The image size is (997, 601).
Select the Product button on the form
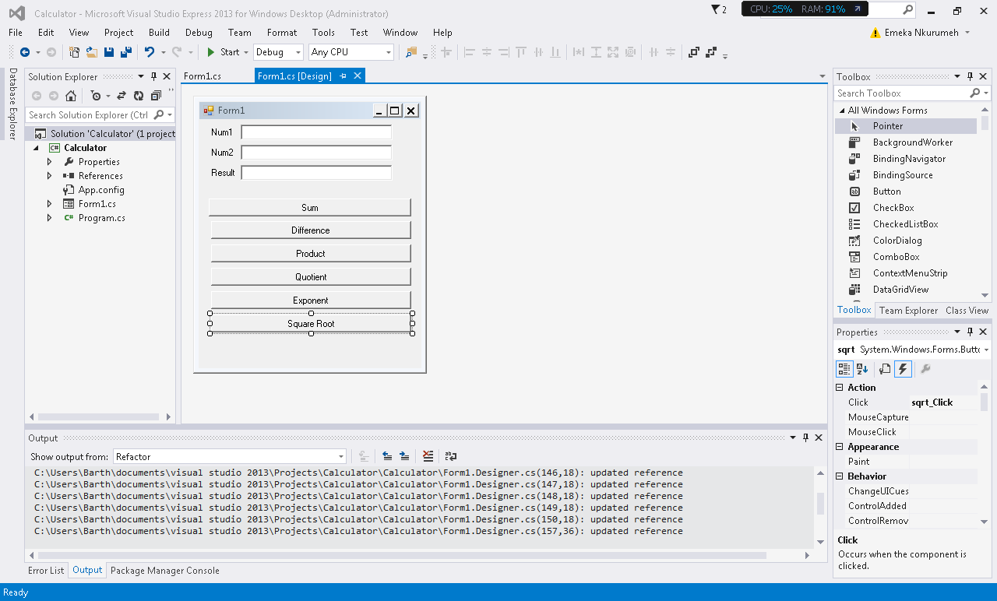click(x=311, y=254)
